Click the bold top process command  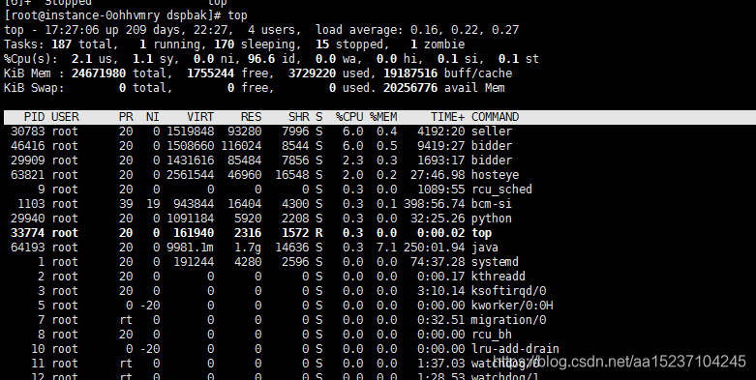click(x=482, y=233)
